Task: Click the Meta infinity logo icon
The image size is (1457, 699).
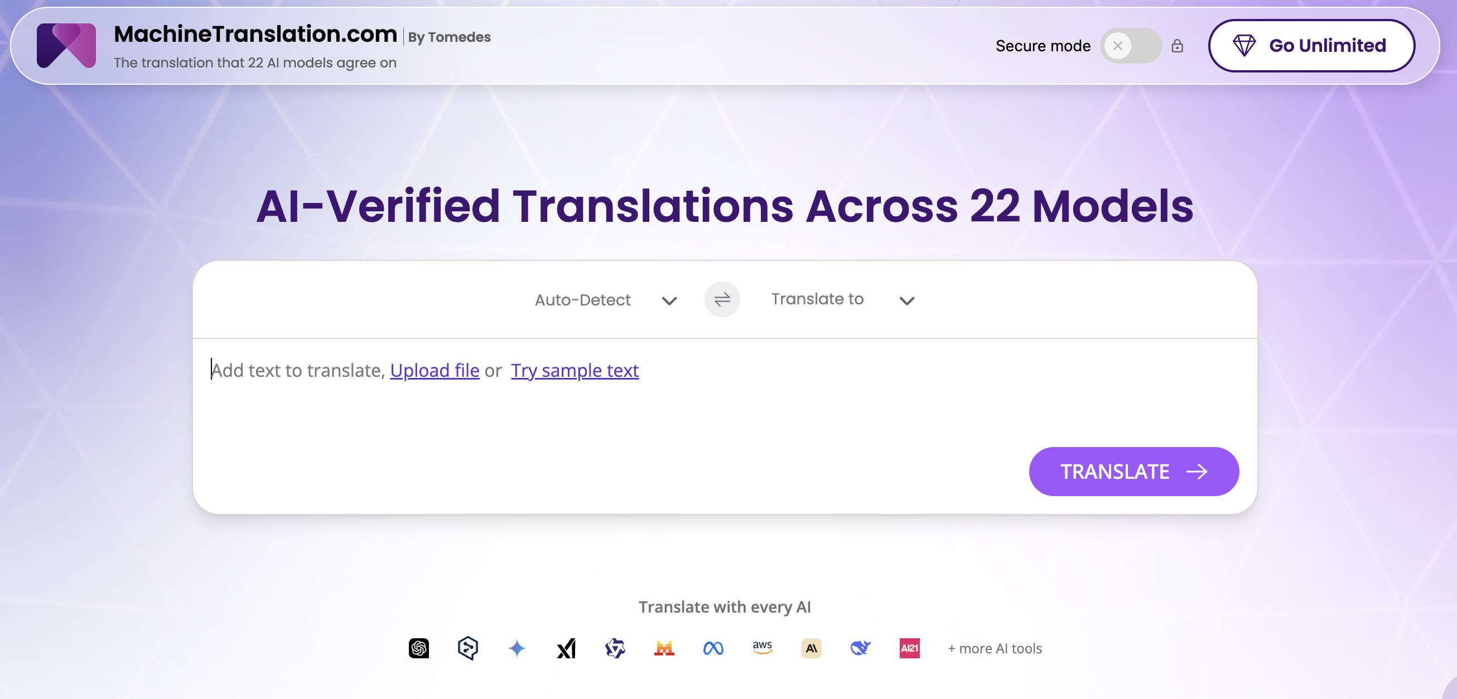Action: click(713, 648)
